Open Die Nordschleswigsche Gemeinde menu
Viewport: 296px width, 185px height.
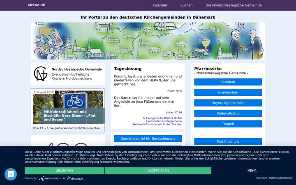click(x=234, y=5)
